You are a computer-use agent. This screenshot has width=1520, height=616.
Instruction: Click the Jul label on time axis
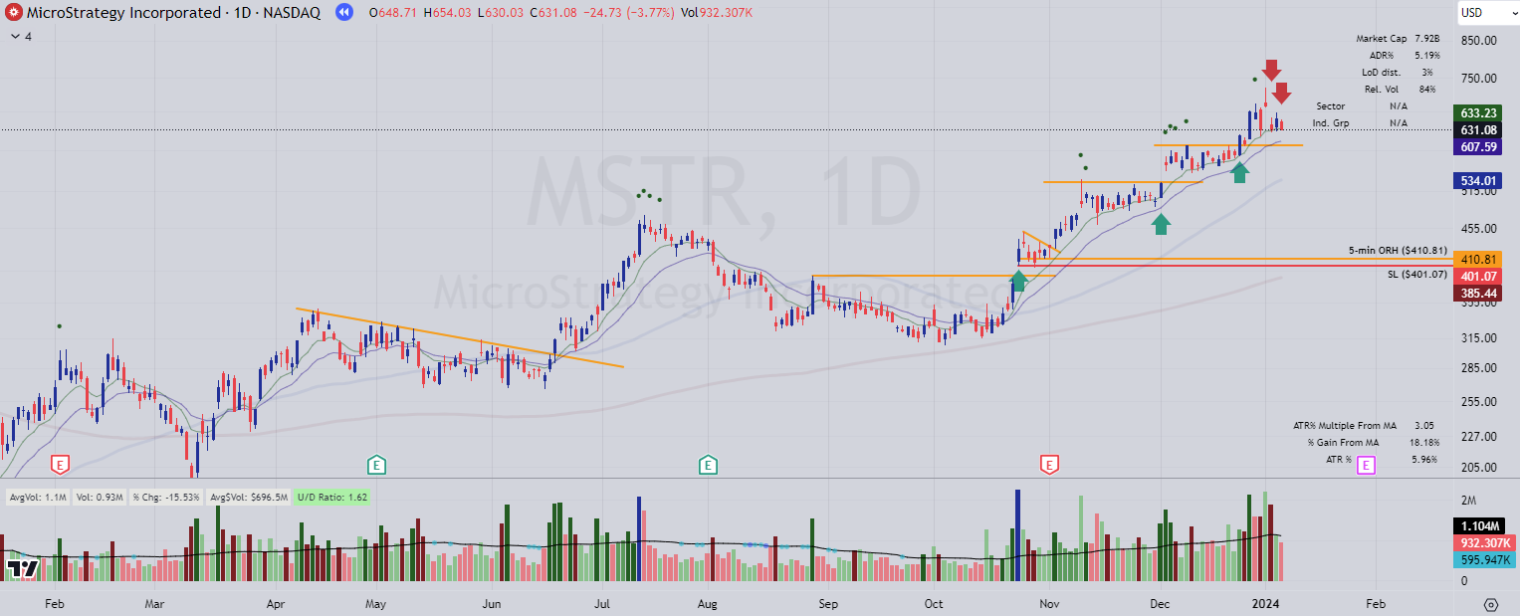[601, 604]
